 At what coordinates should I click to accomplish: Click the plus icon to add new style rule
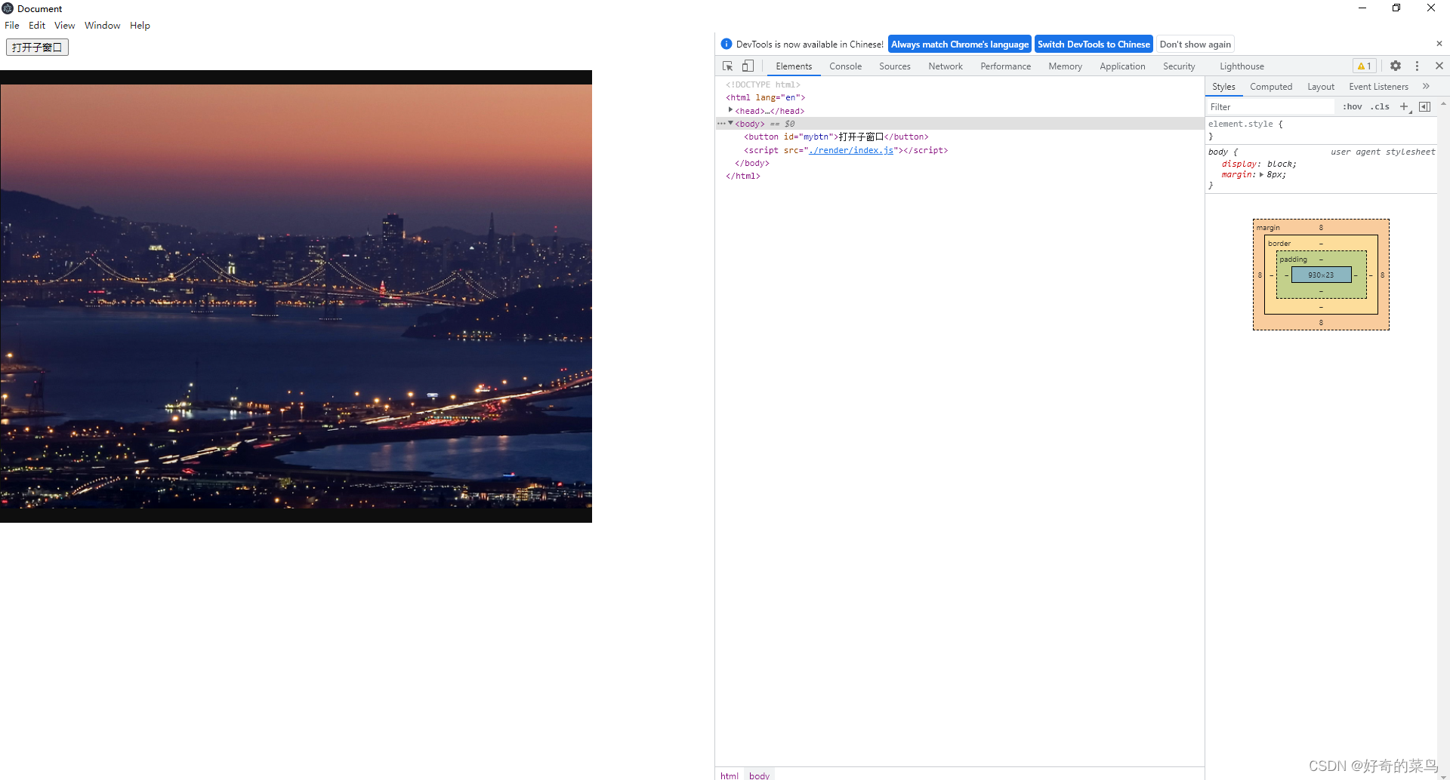coord(1404,106)
